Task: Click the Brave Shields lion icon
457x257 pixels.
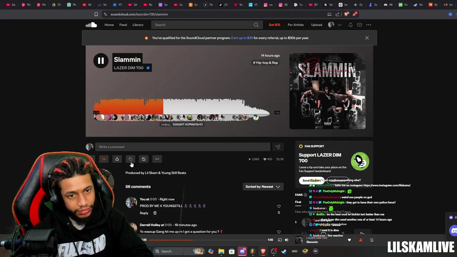Action: coord(346,14)
